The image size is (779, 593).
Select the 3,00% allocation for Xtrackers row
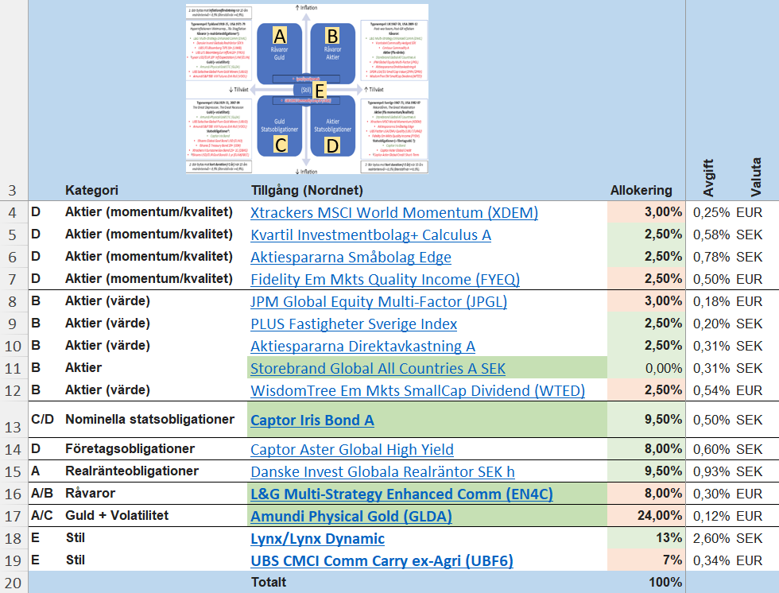tap(646, 212)
